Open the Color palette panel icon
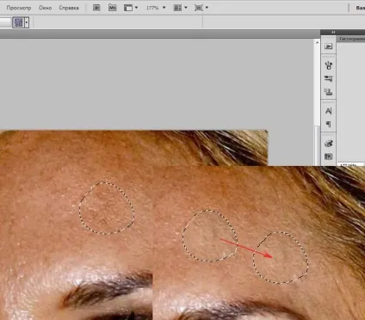The image size is (365, 320). point(328,144)
